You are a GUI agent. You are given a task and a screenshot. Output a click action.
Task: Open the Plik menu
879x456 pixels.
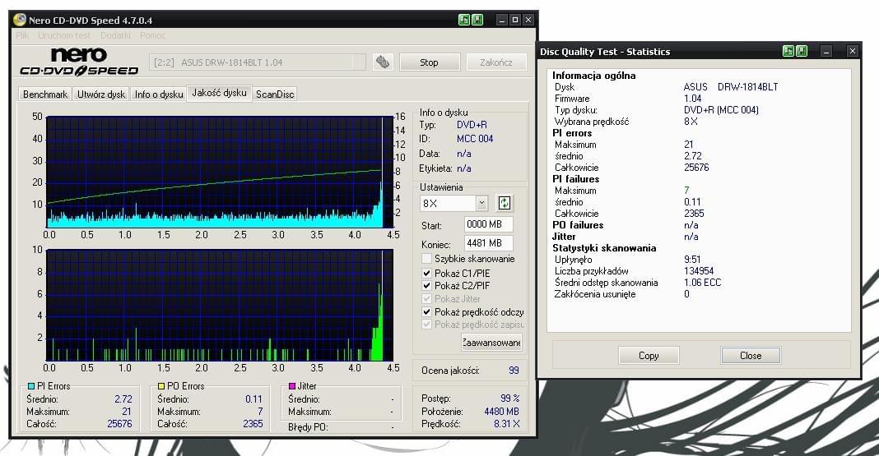[22, 35]
